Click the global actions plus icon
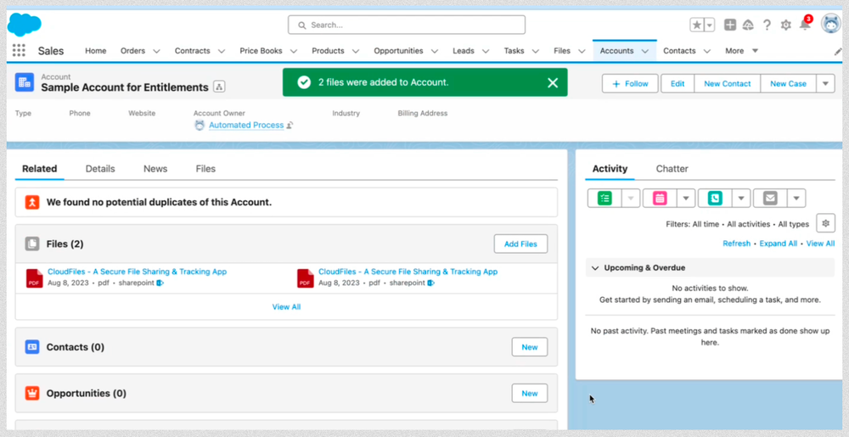This screenshot has width=849, height=437. [730, 25]
